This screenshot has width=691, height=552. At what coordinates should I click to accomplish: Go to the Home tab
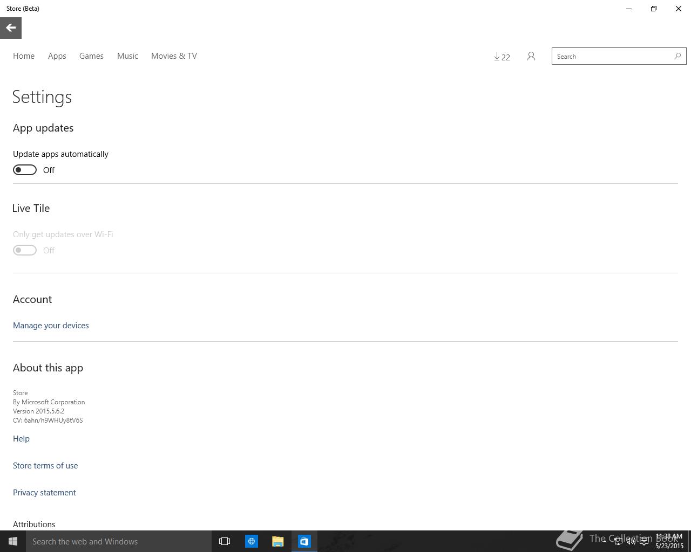(24, 56)
